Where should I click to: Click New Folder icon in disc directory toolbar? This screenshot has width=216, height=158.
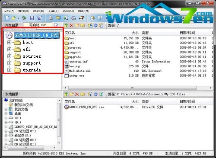click(x=77, y=25)
